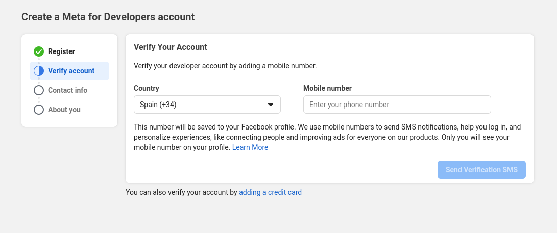Image resolution: width=557 pixels, height=233 pixels.
Task: Click the Country field label
Action: click(146, 88)
